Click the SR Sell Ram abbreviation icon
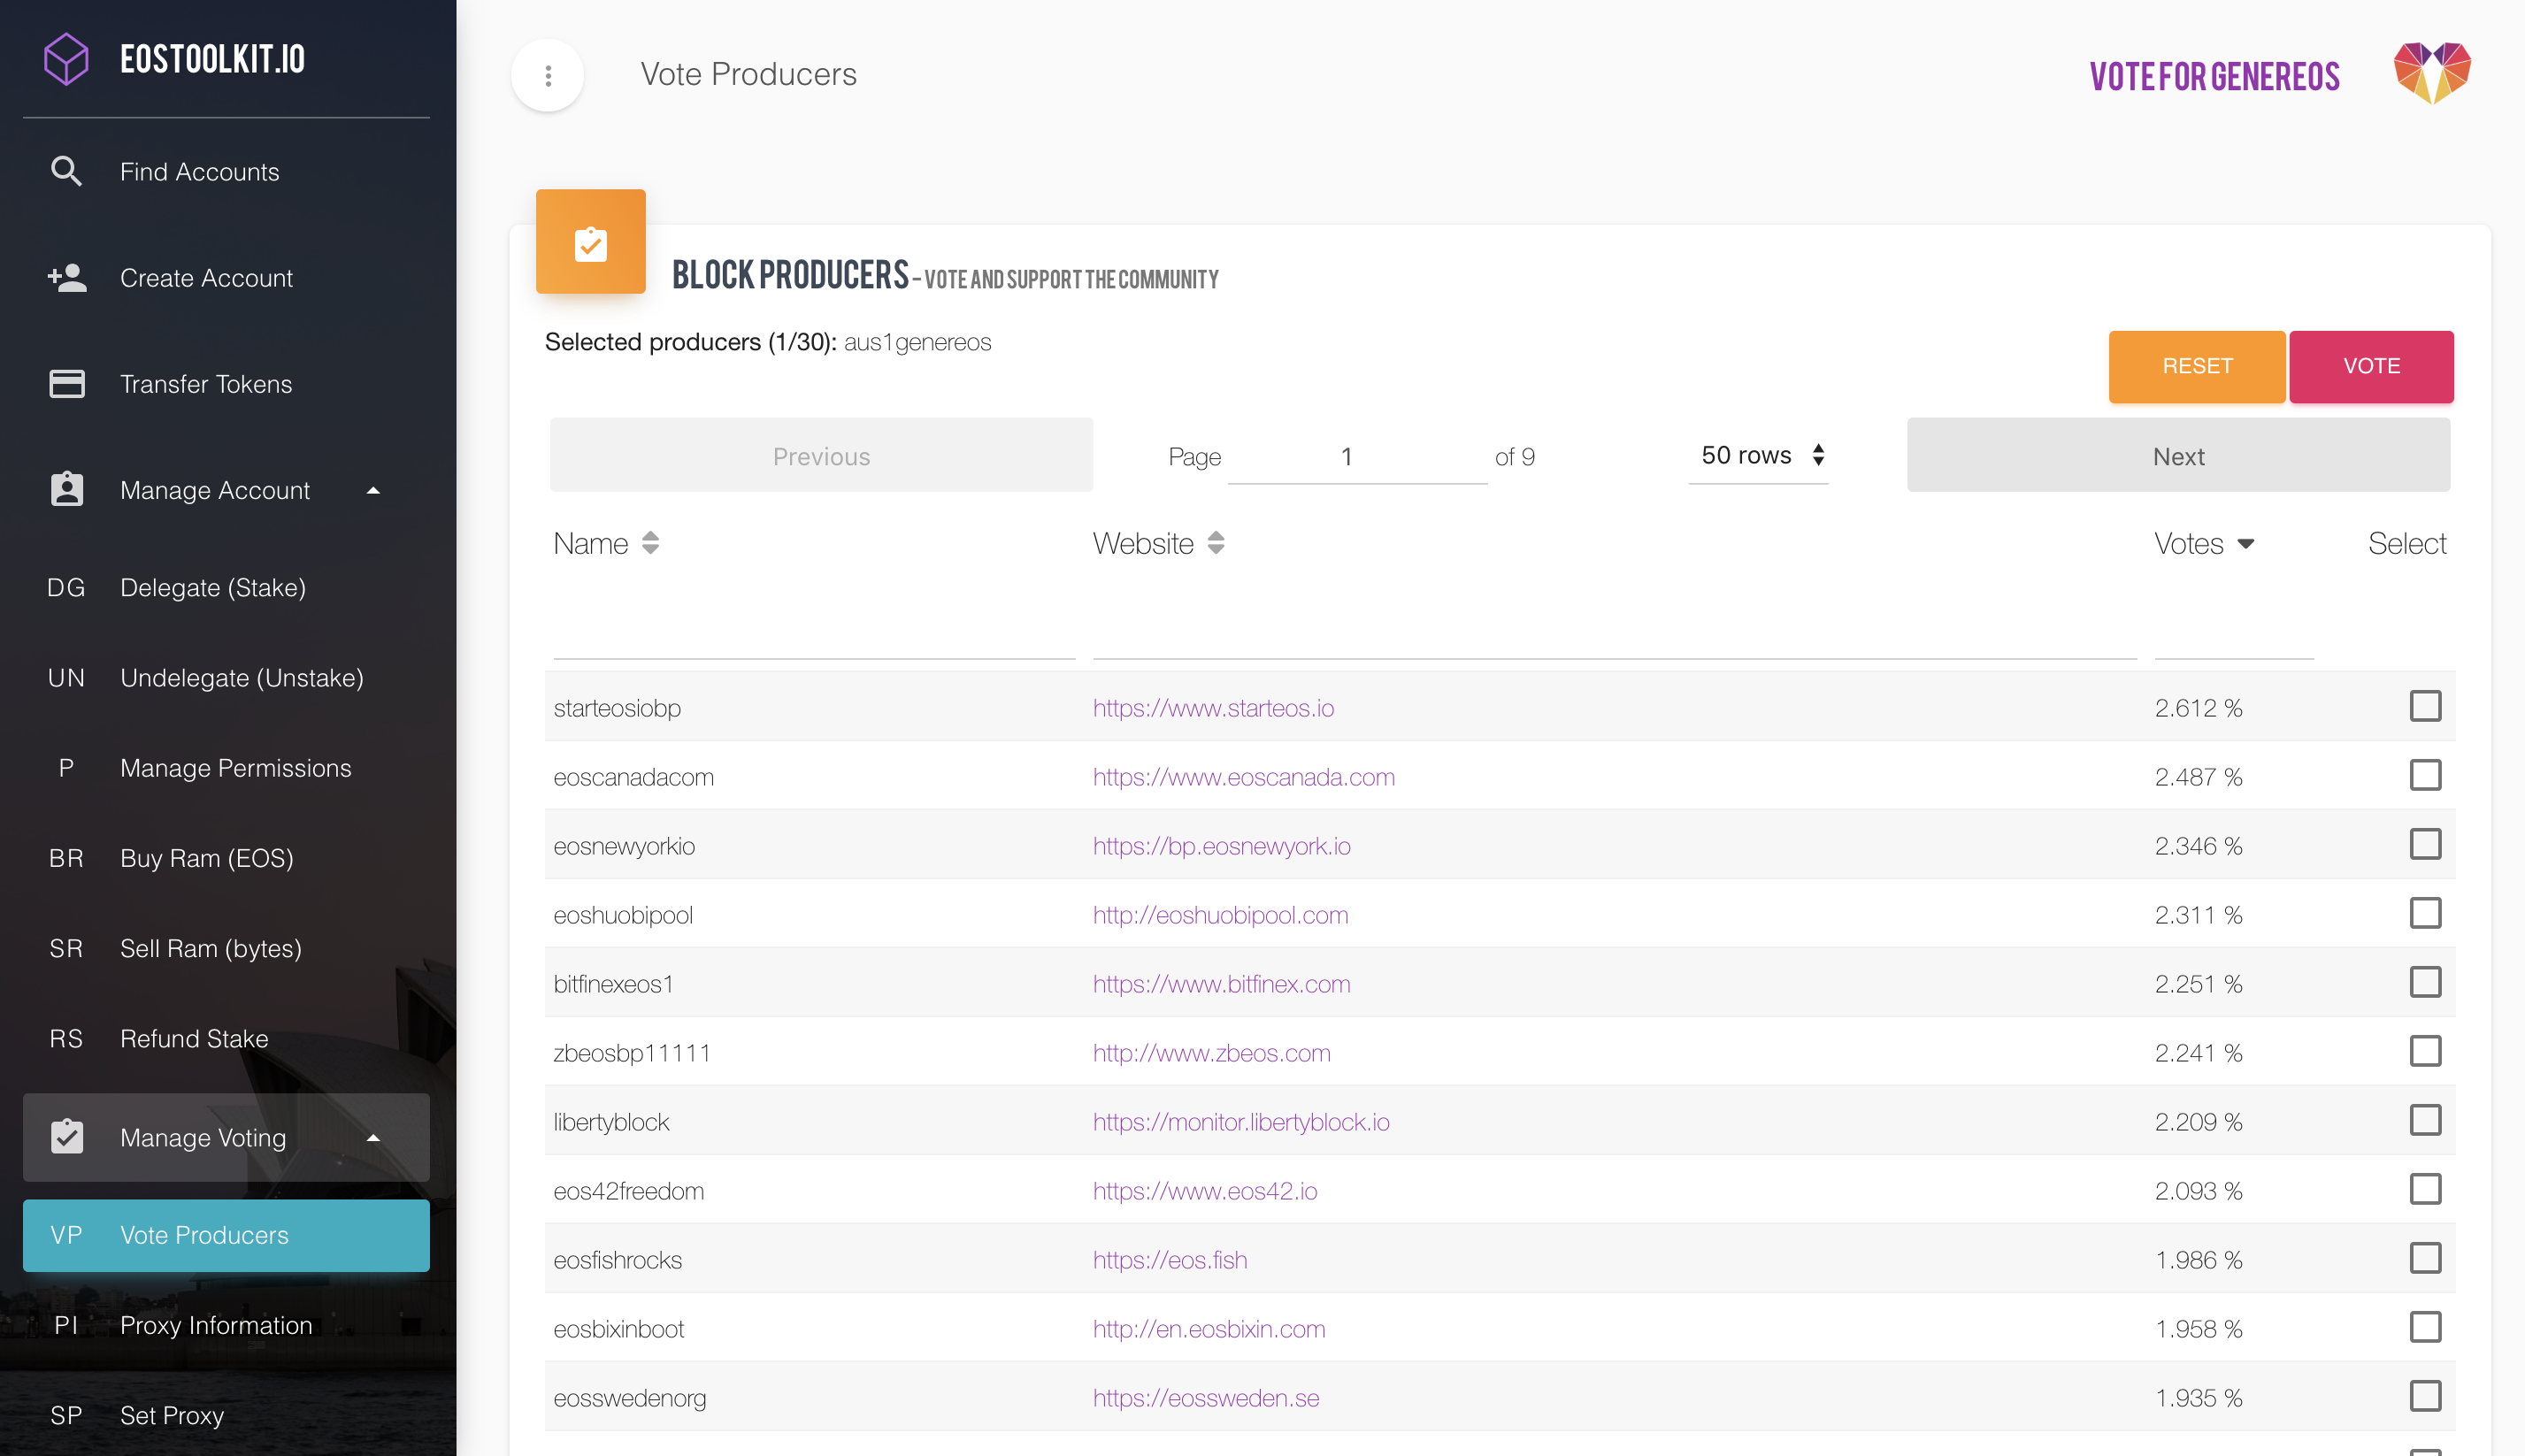 click(x=66, y=948)
